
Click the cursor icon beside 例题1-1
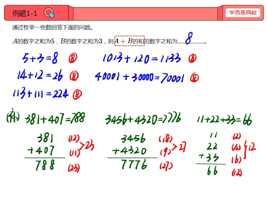pos(49,13)
